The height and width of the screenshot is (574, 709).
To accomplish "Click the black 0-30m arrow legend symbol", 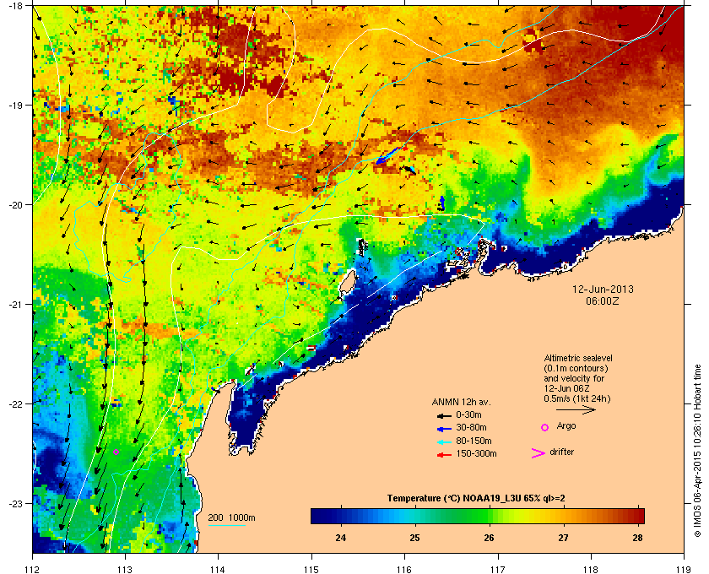I will (x=444, y=415).
